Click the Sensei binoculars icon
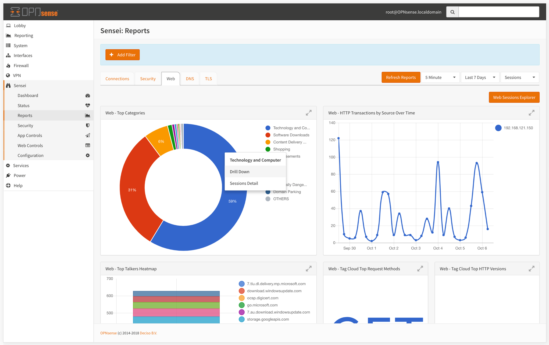Viewport: 549px width, 345px height. (8, 85)
